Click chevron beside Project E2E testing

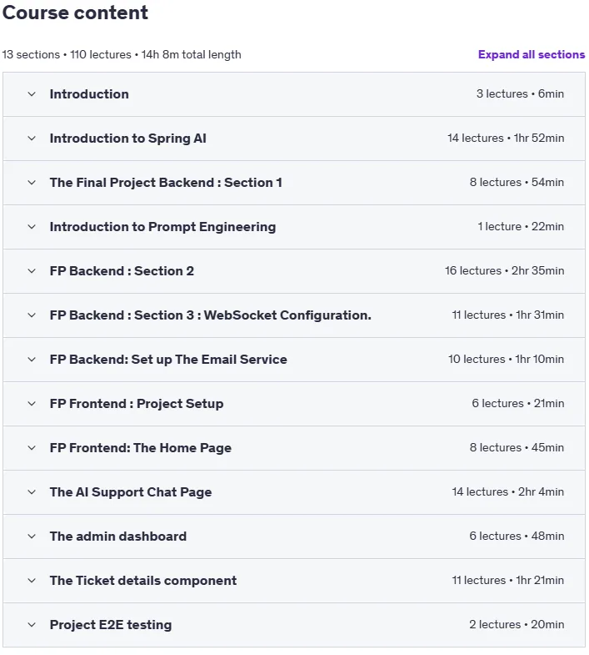pos(32,625)
